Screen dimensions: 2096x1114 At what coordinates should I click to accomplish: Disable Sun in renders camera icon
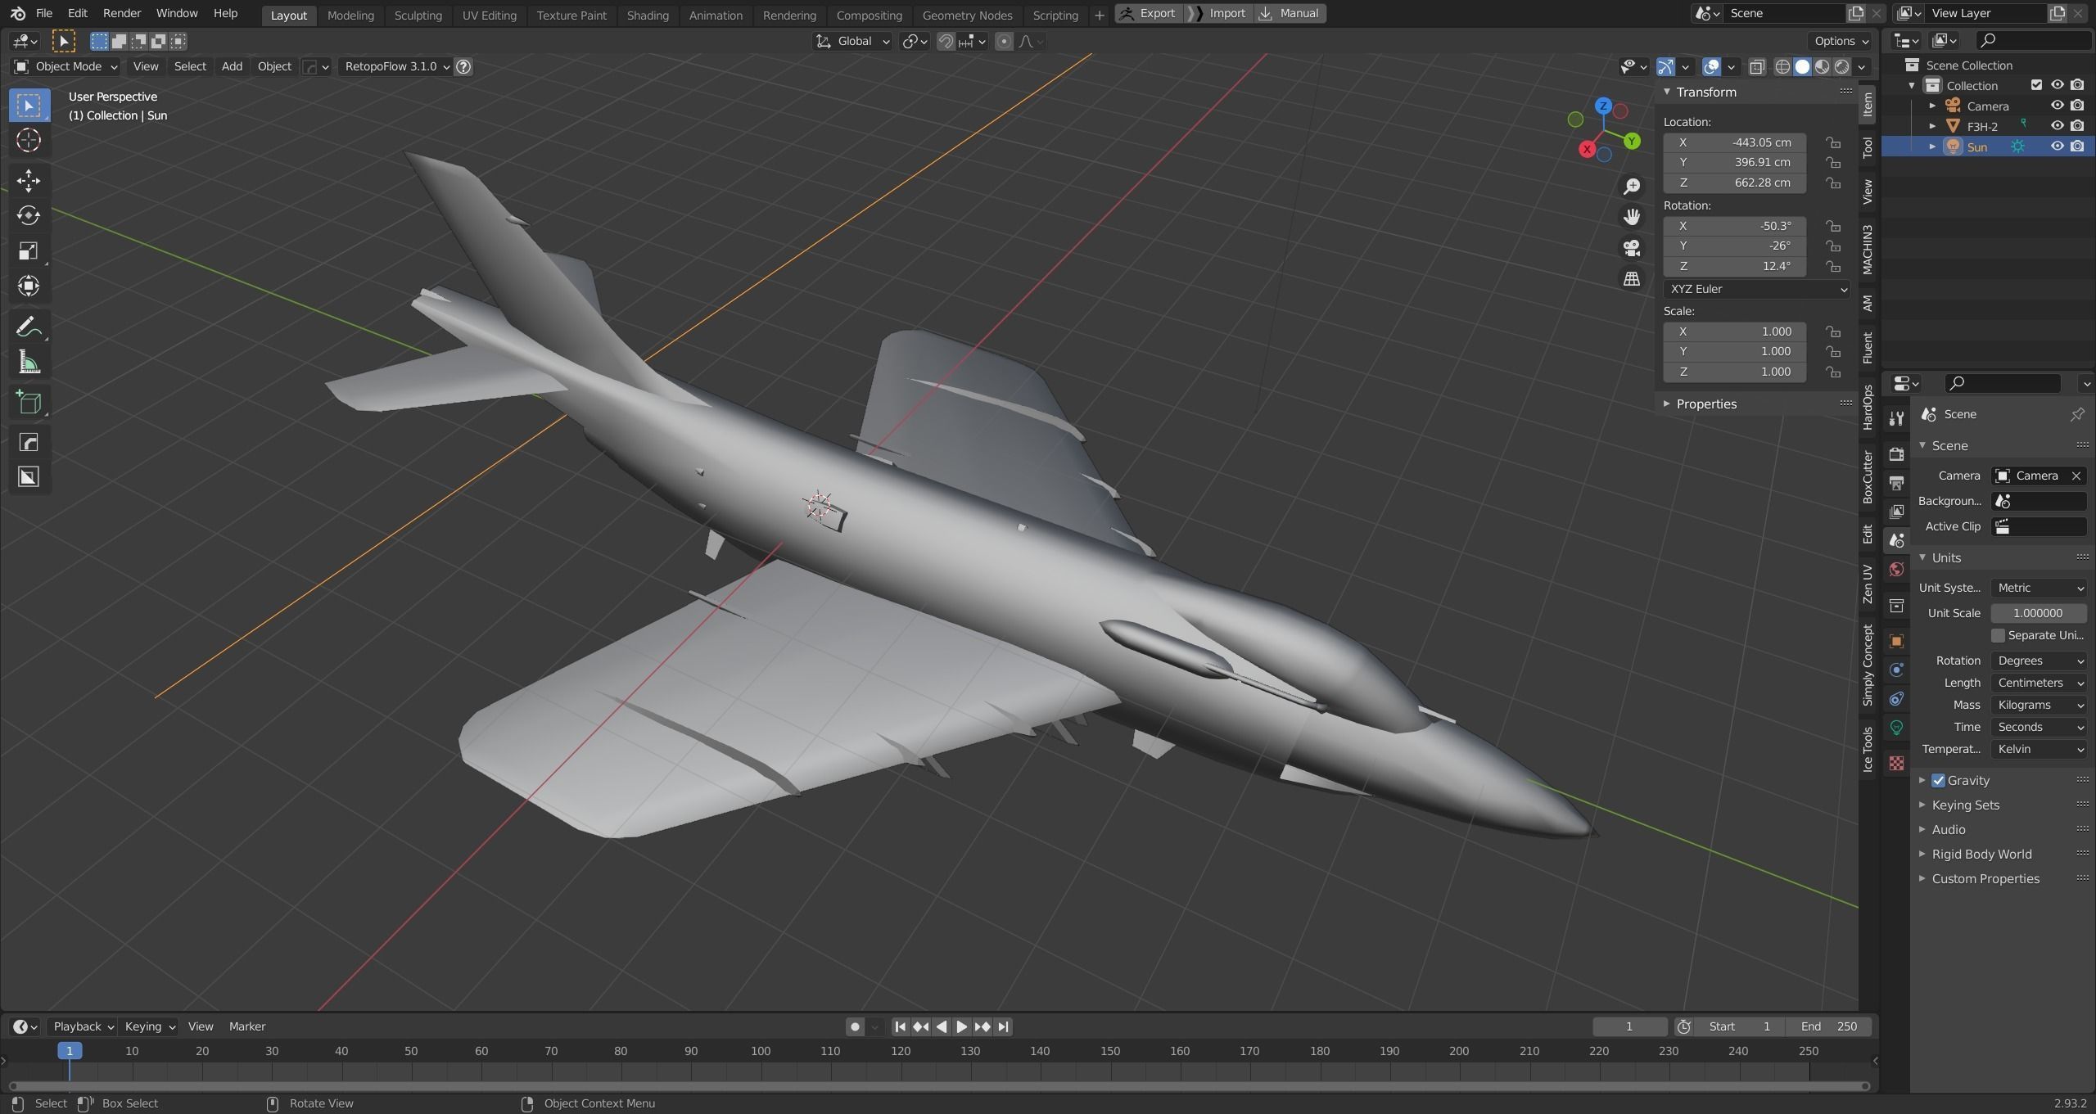[2077, 147]
